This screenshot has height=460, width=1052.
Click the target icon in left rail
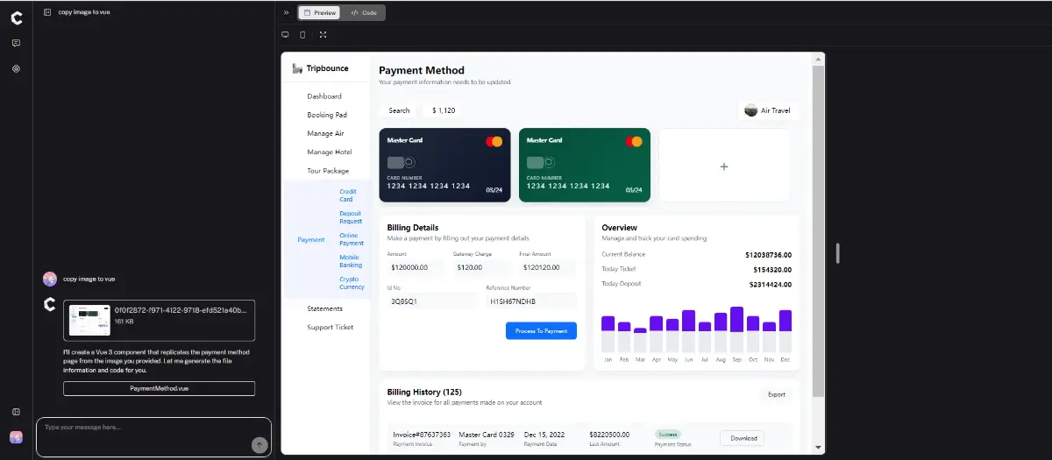point(16,68)
